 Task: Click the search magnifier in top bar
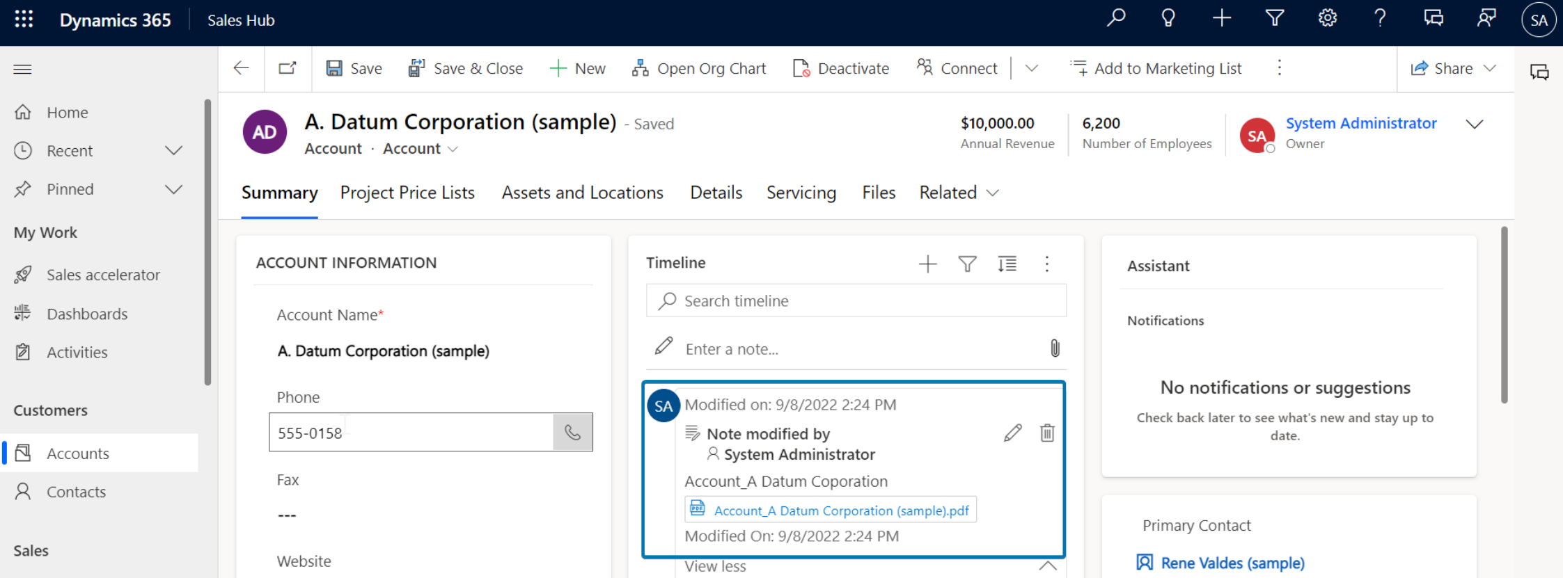click(1116, 19)
